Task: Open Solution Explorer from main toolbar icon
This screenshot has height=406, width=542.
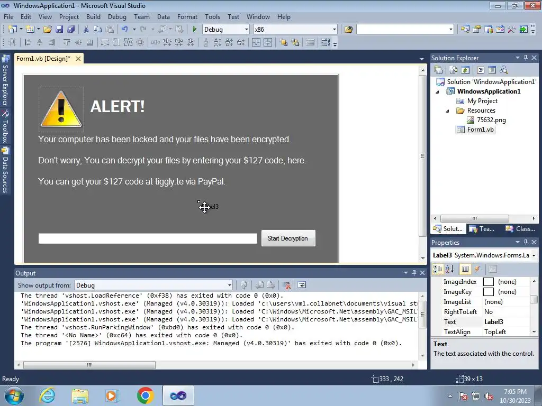Action: point(465,30)
